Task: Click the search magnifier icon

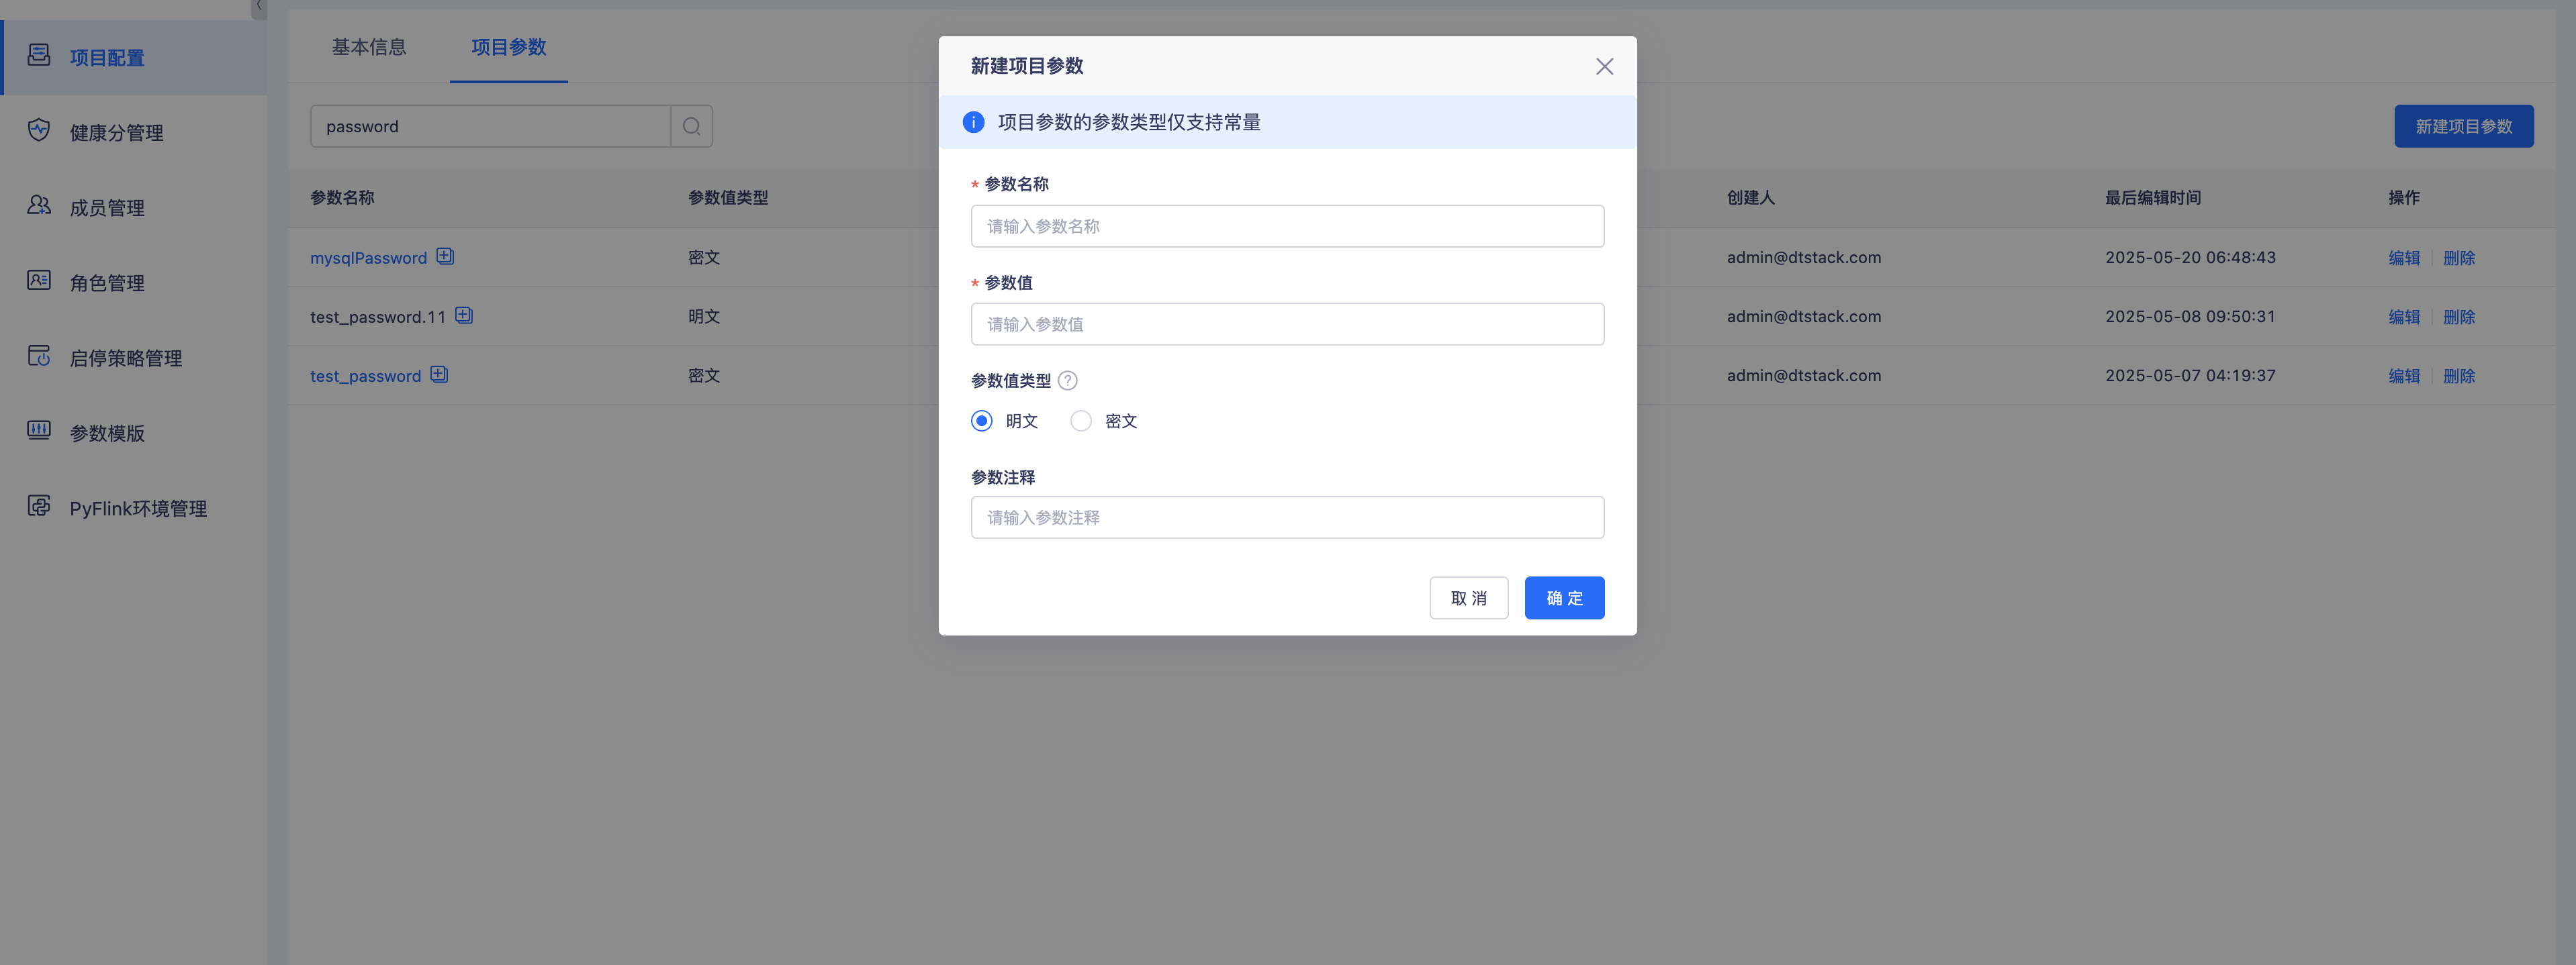Action: pos(691,127)
